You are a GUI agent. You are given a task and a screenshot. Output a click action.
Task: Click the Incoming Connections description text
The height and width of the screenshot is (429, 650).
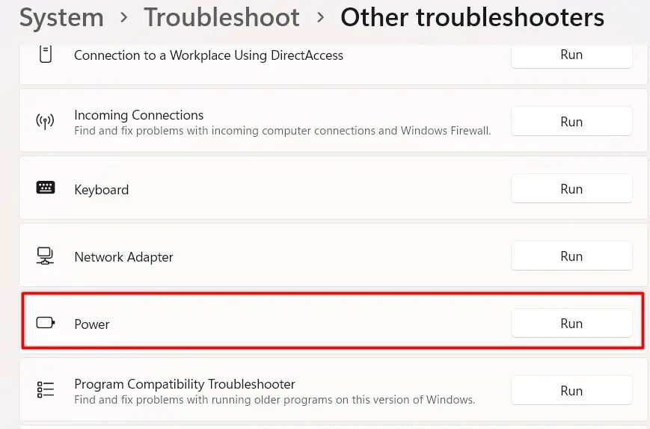pos(282,131)
